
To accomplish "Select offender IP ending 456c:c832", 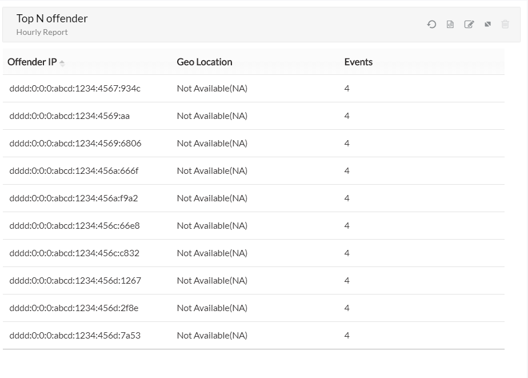I will (x=74, y=253).
